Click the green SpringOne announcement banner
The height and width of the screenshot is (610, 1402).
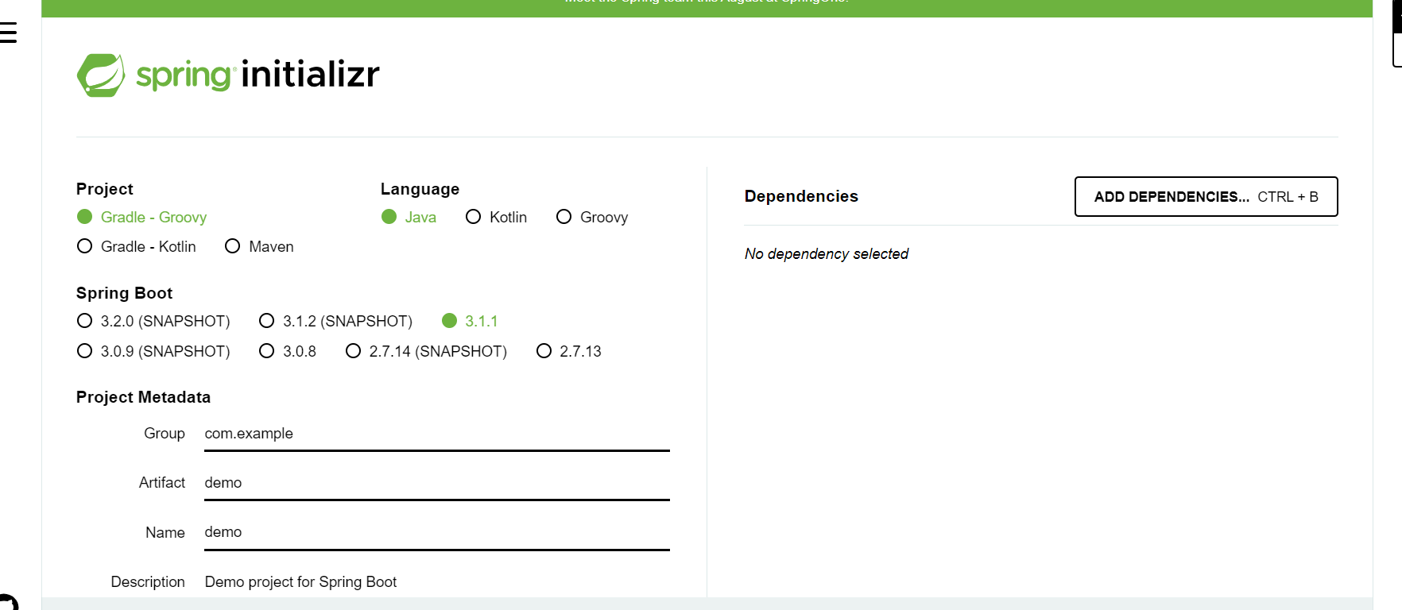click(x=707, y=8)
